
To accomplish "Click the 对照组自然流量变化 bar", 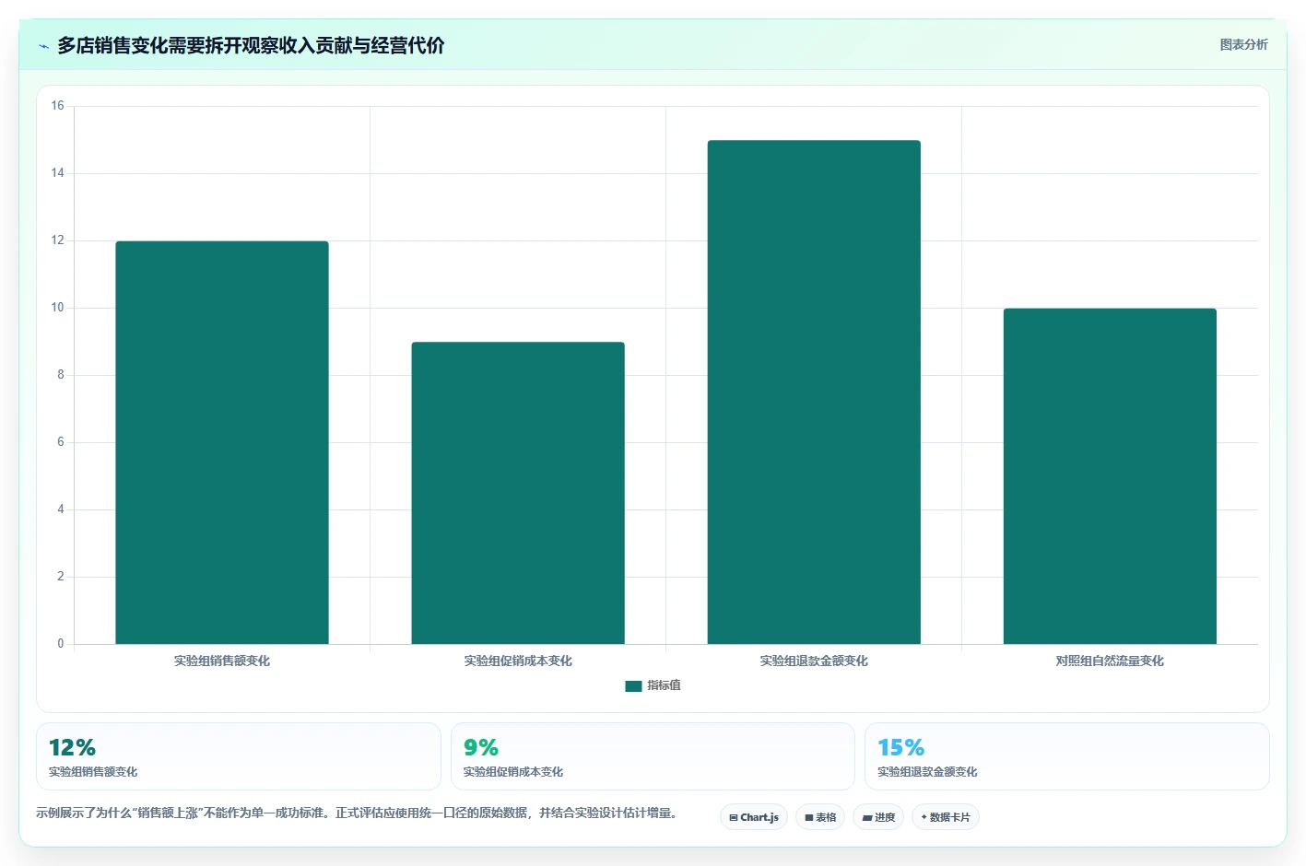I will 1110,476.
